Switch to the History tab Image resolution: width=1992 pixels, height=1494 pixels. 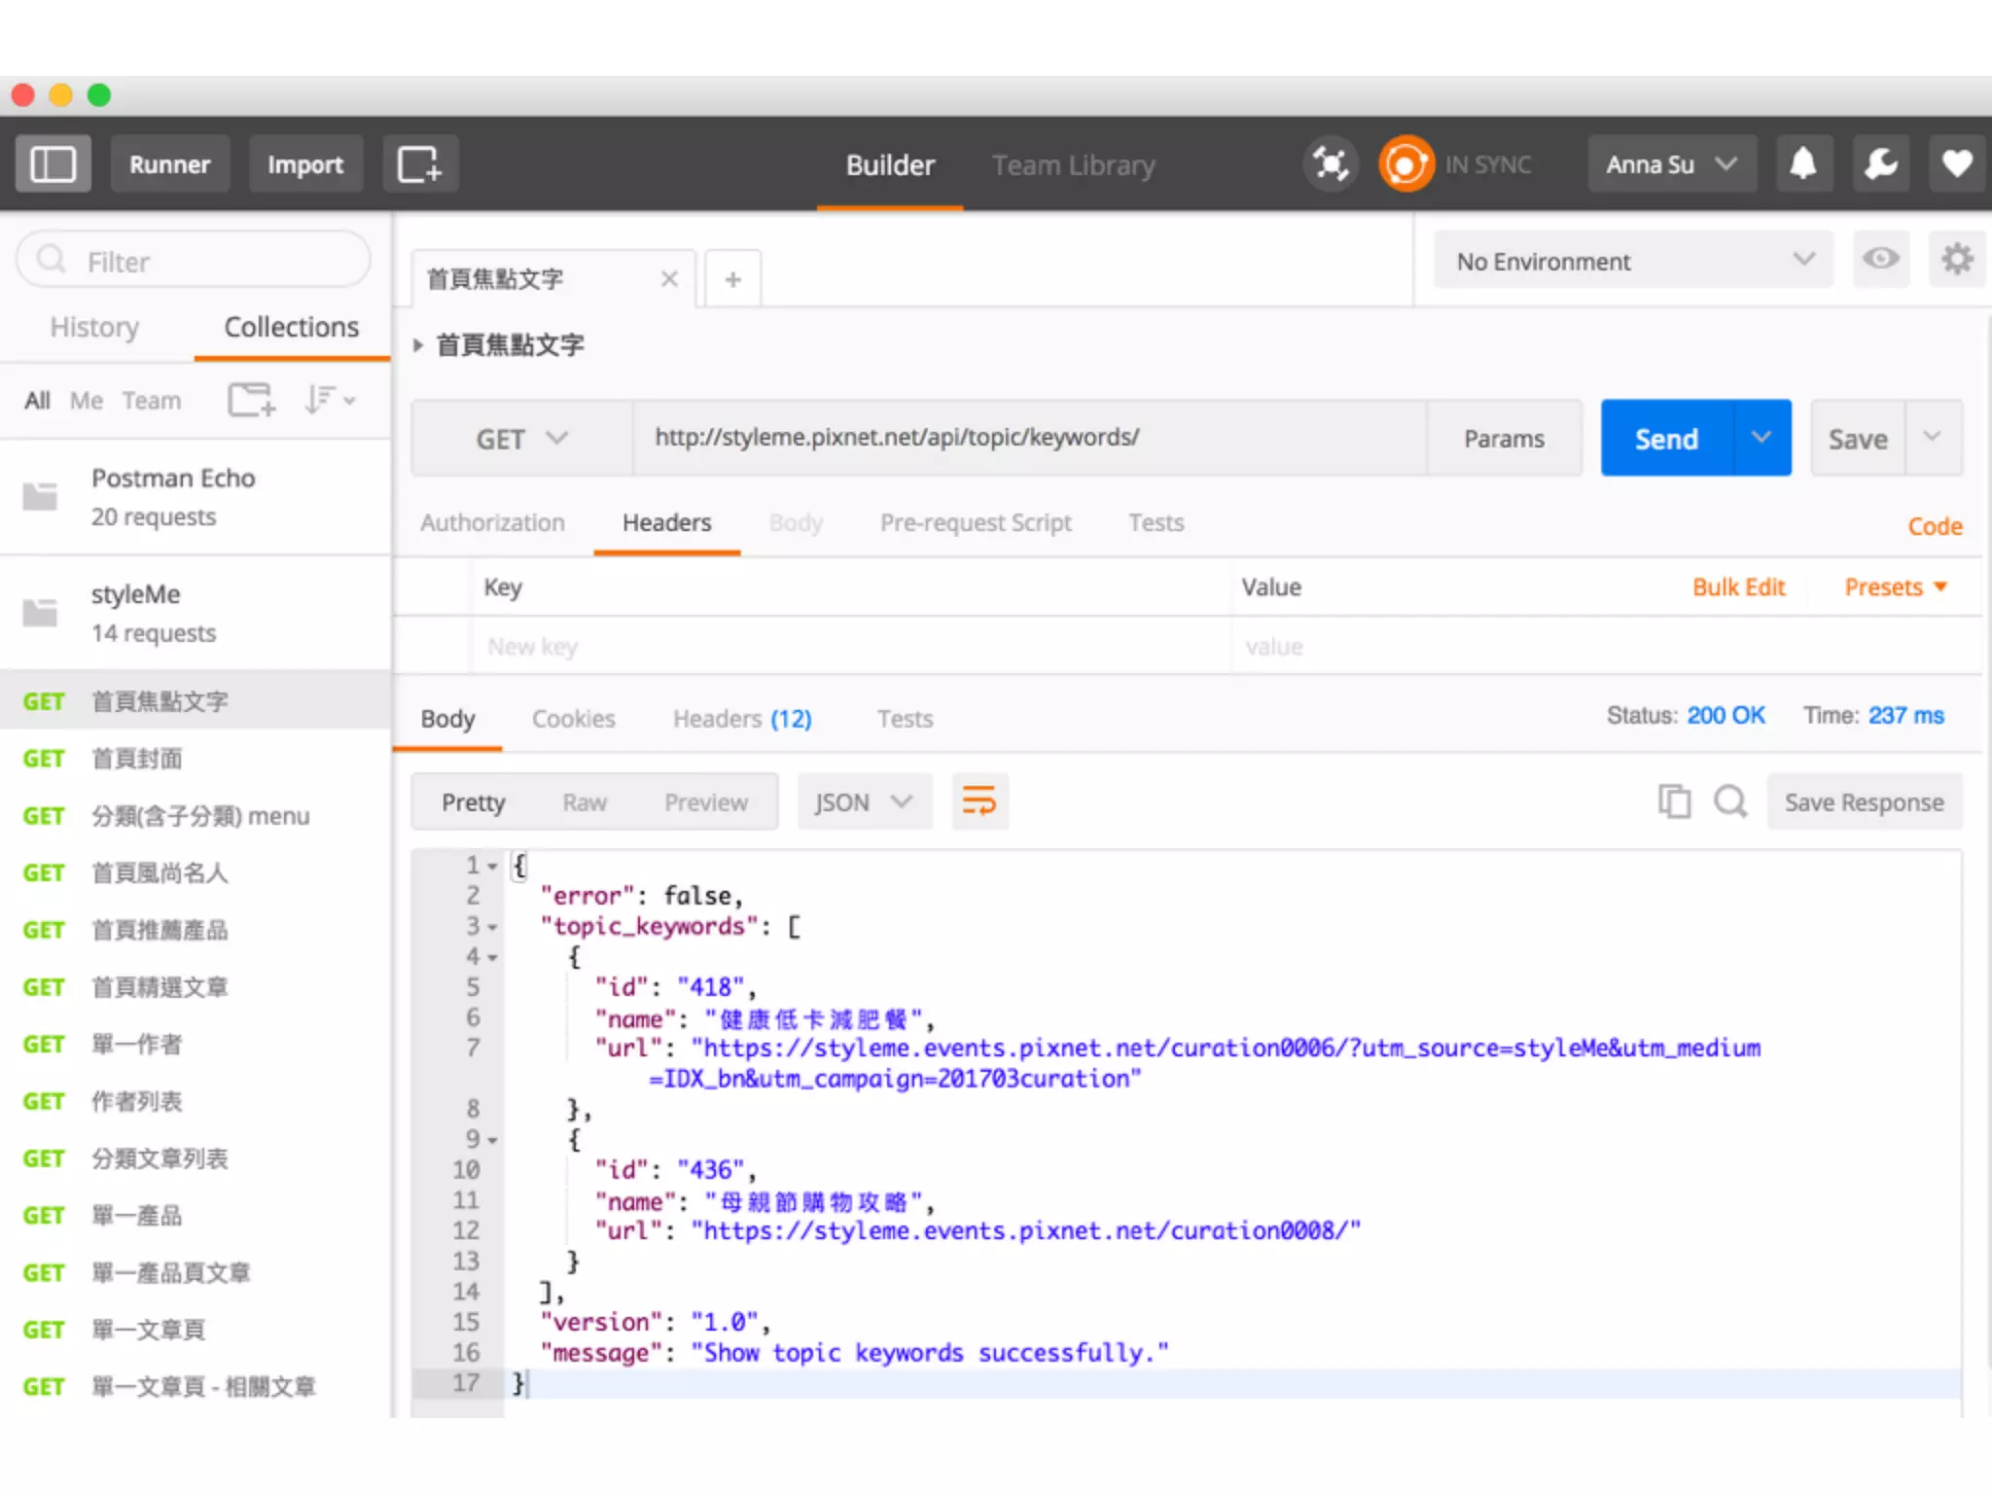(x=94, y=327)
